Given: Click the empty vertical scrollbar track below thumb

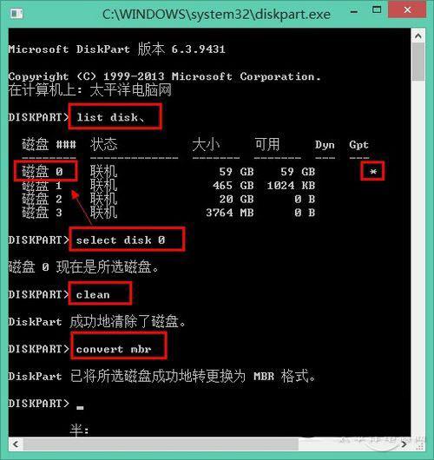Looking at the screenshot, I should (418, 258).
